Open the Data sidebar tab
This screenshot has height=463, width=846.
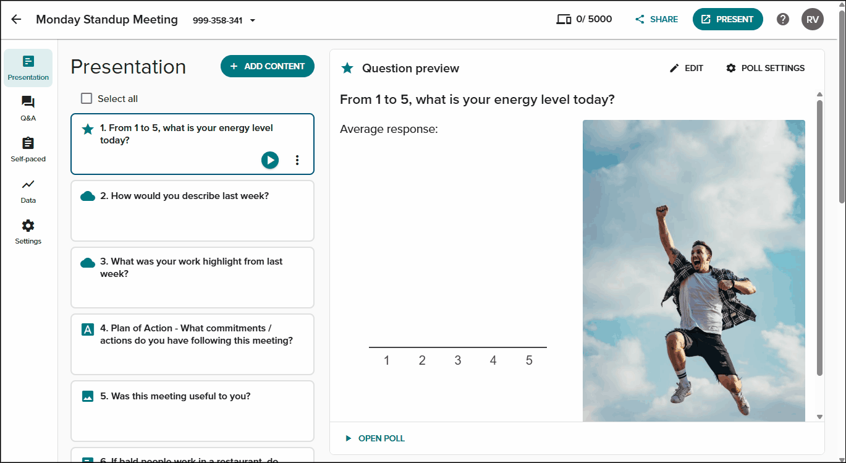coord(28,191)
